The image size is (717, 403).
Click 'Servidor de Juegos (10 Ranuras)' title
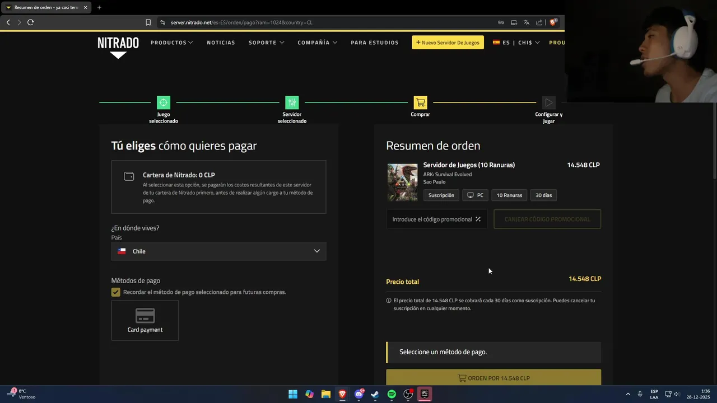click(469, 165)
